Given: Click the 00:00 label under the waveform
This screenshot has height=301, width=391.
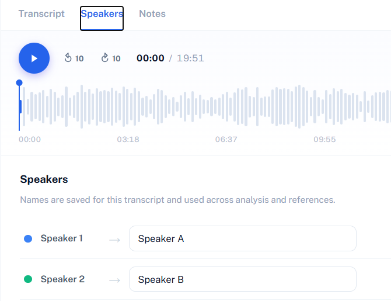Looking at the screenshot, I should [30, 139].
